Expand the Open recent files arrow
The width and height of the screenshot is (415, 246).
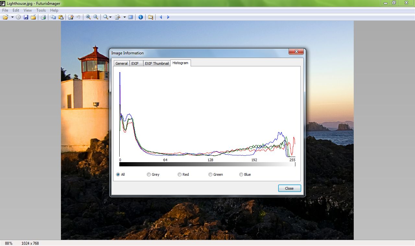(x=12, y=17)
